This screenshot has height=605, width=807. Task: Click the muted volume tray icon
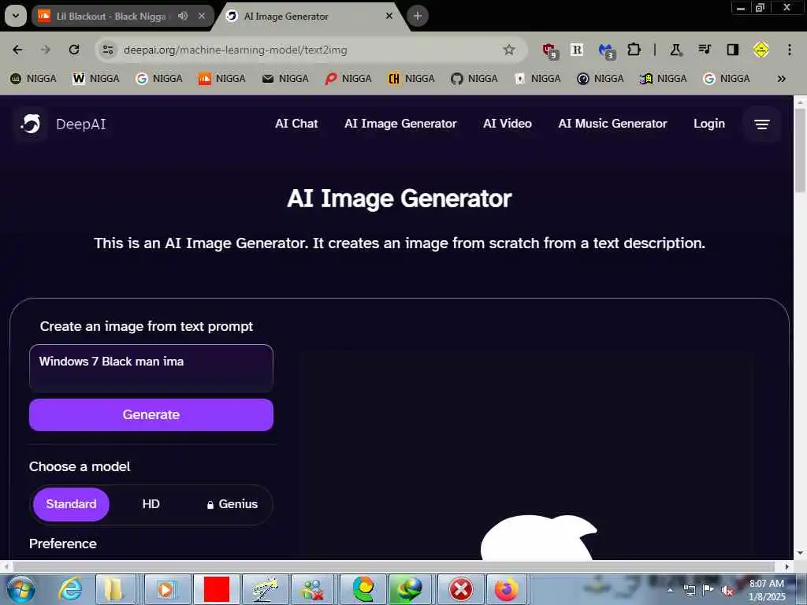pyautogui.click(x=727, y=591)
